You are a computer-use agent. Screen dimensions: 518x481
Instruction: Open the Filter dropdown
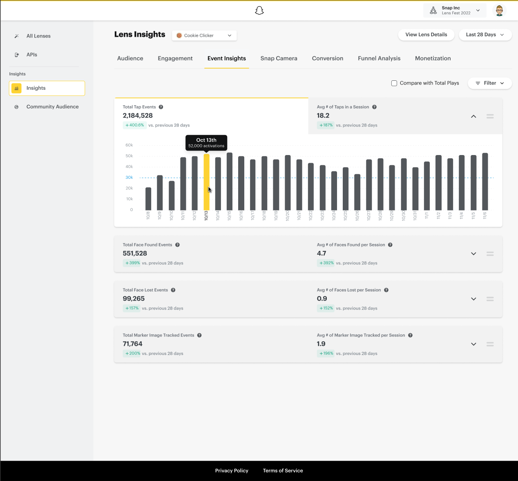tap(489, 83)
